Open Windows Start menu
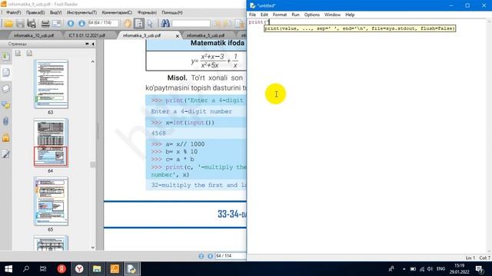 coord(8,269)
